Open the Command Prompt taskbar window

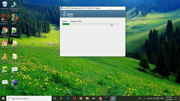click(x=107, y=98)
